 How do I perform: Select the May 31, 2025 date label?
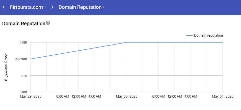(223, 96)
